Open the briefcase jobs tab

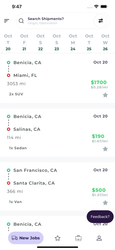78,238
